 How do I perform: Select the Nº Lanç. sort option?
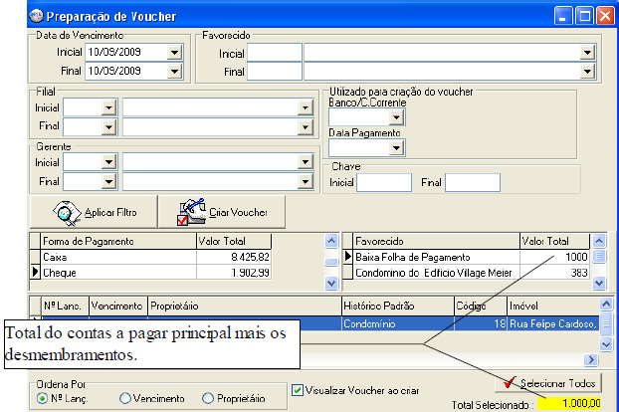coord(44,398)
